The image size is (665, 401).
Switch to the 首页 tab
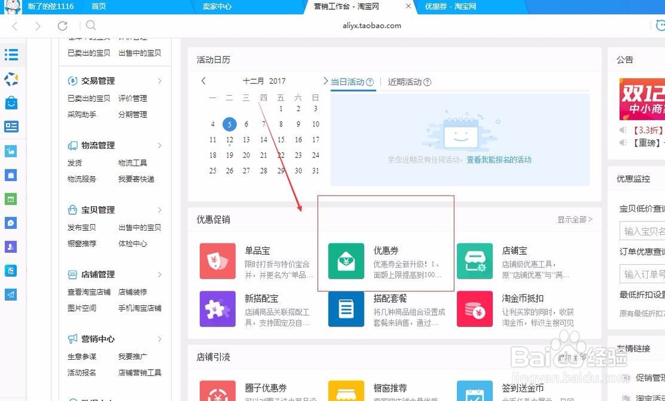[99, 7]
